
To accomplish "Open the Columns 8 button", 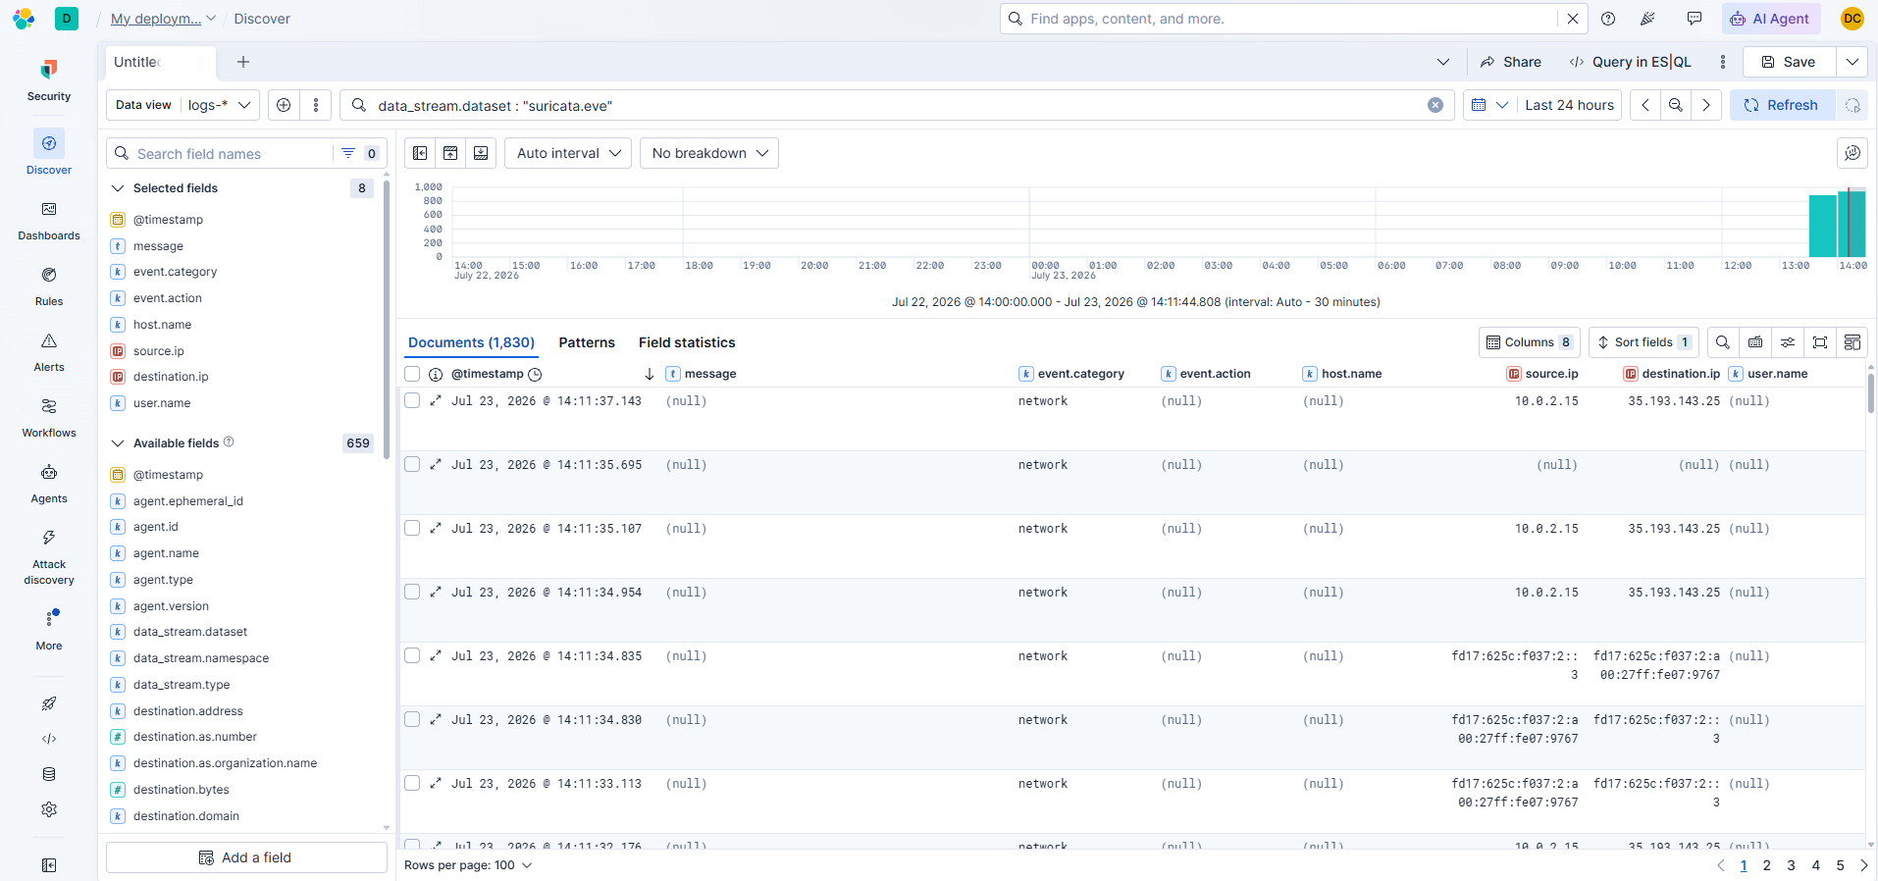I will pyautogui.click(x=1530, y=342).
